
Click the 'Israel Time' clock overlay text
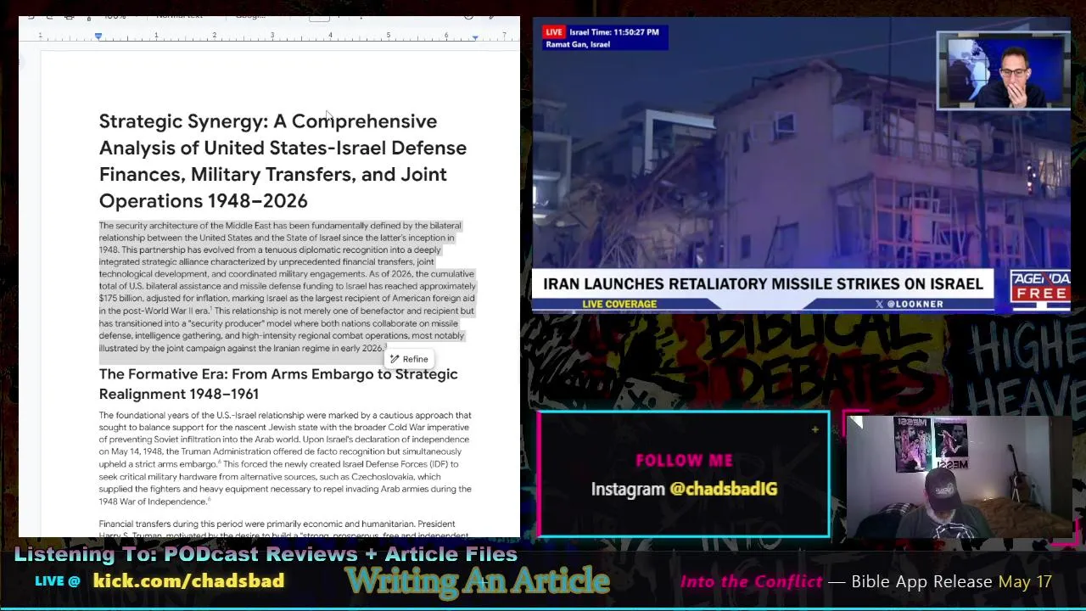(614, 32)
